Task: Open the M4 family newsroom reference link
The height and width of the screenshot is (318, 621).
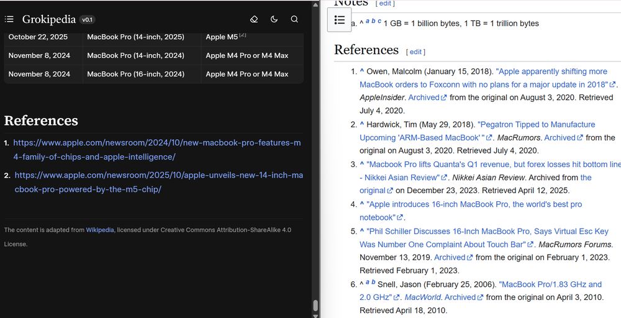Action: tap(157, 150)
